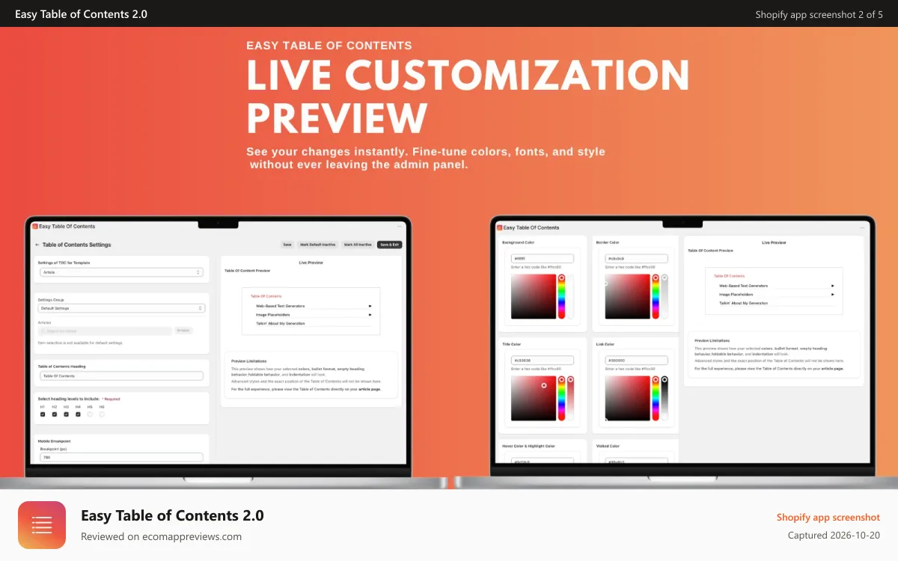Open the three-dot menu in the right laptop header
The height and width of the screenshot is (561, 898).
coord(862,227)
